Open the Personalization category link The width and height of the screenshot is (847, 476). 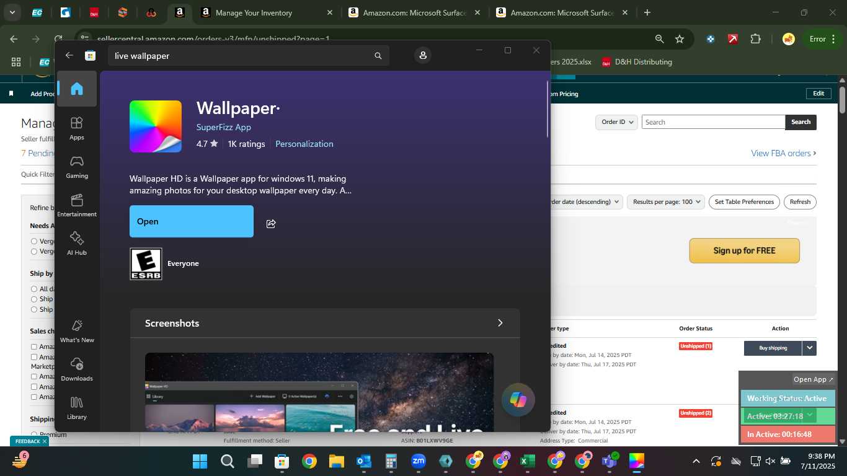[x=304, y=144]
